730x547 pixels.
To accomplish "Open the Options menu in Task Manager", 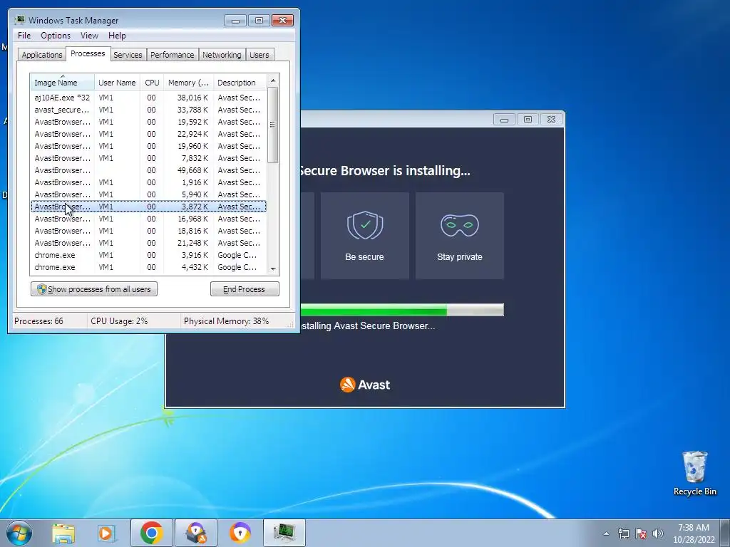I will (56, 36).
